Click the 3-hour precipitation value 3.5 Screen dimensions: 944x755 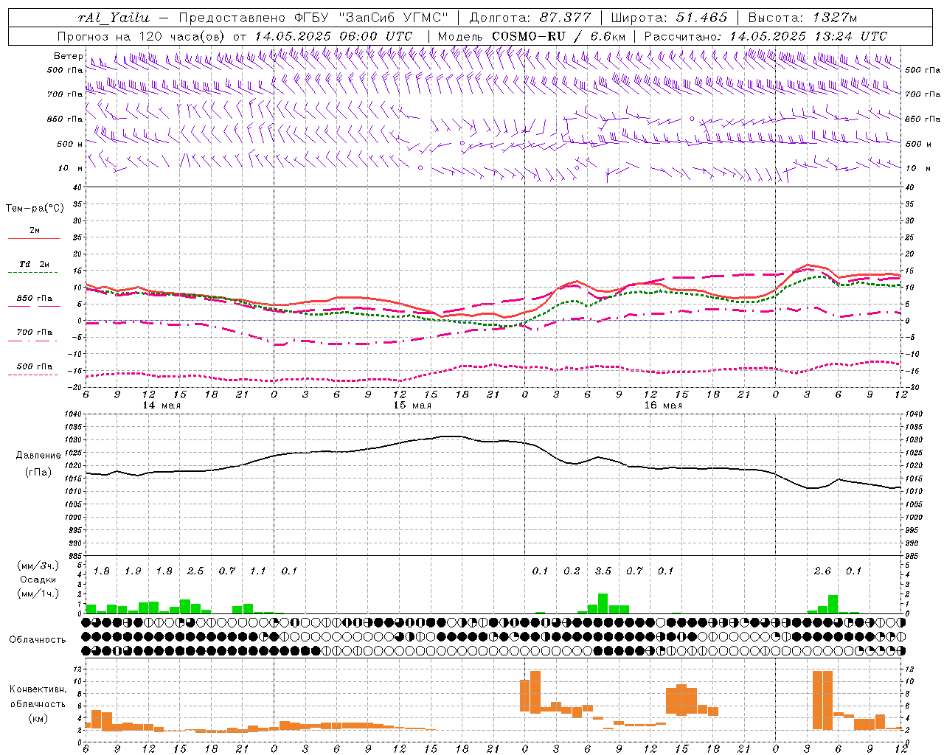(x=603, y=571)
